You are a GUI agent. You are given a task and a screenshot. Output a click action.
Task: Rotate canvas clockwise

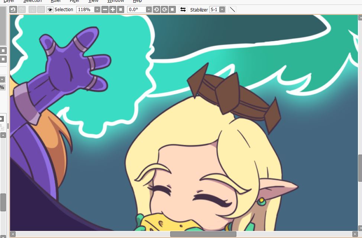[x=164, y=9]
